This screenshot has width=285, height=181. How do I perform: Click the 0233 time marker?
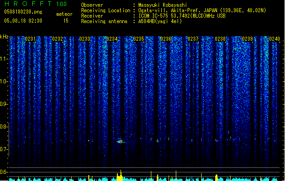(x=85, y=39)
